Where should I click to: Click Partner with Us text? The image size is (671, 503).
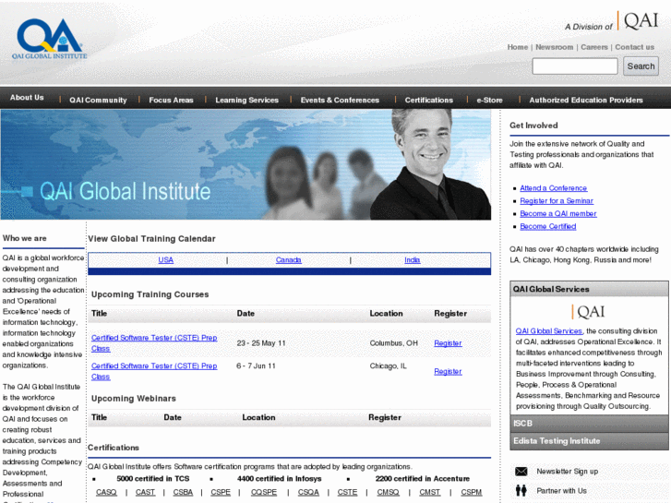coord(561,491)
